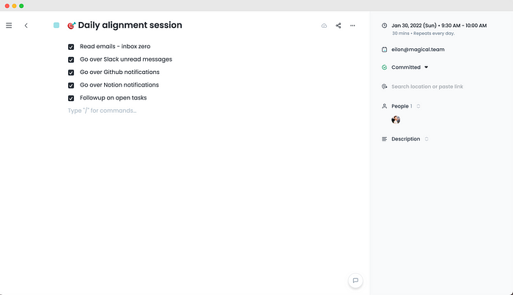Screen dimensions: 513x295
Task: Open the Committed status dropdown
Action: pyautogui.click(x=410, y=67)
